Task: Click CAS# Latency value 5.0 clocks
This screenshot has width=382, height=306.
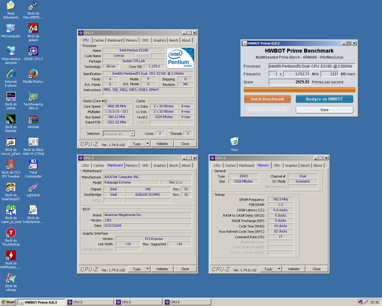Action: coord(281,210)
